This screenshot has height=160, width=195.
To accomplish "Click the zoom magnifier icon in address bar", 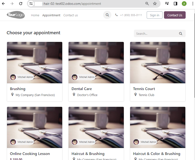I will pyautogui.click(x=147, y=4).
